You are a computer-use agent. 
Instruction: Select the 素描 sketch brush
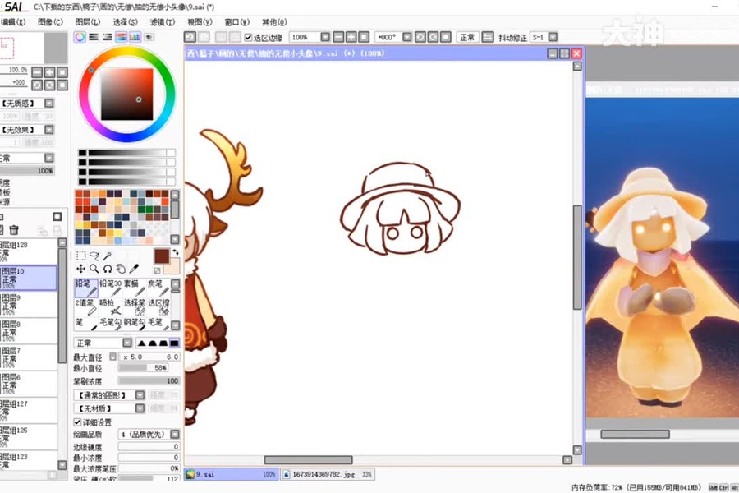pyautogui.click(x=135, y=288)
